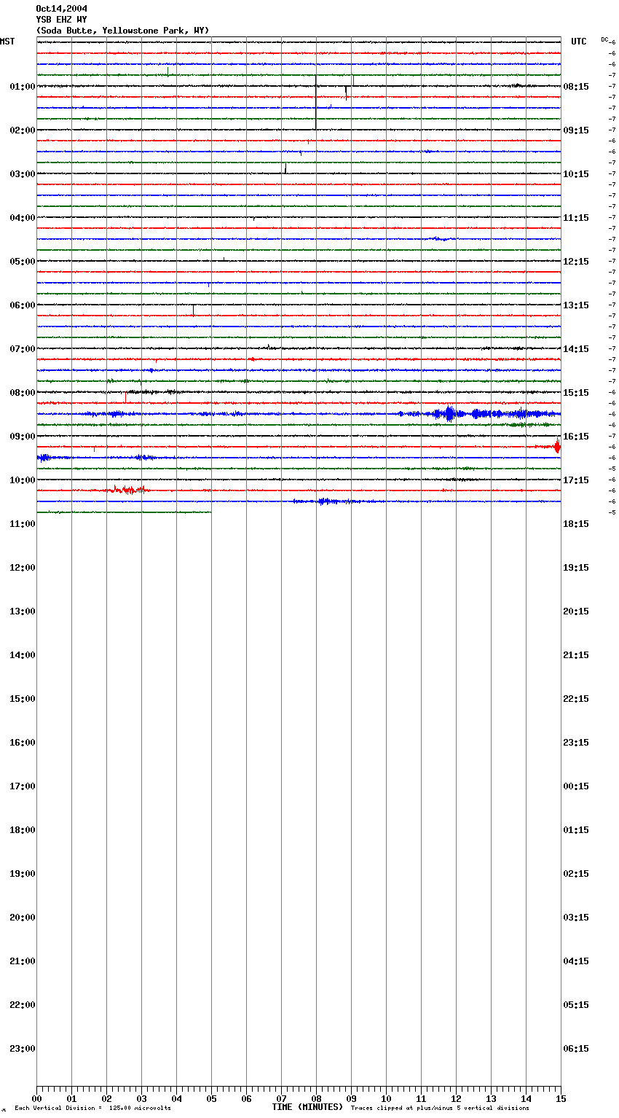
Task: Click minute 12 on the bottom axis
Action: 456,1098
